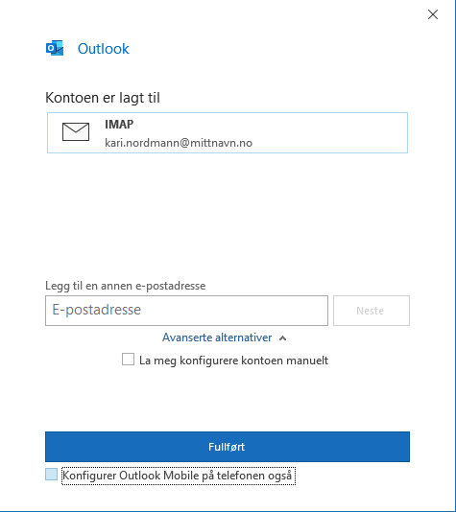Click the envelope icon in account card
456x512 pixels.
coord(76,132)
